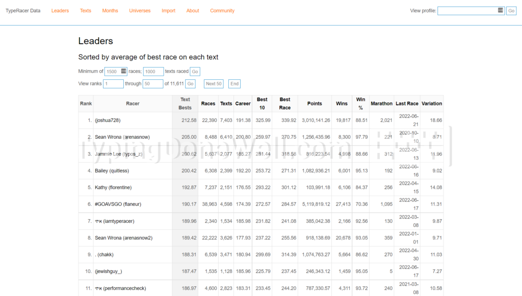Image resolution: width=522 pixels, height=296 pixels.
Task: Select Text Bests value 186.97
Action: point(189,288)
